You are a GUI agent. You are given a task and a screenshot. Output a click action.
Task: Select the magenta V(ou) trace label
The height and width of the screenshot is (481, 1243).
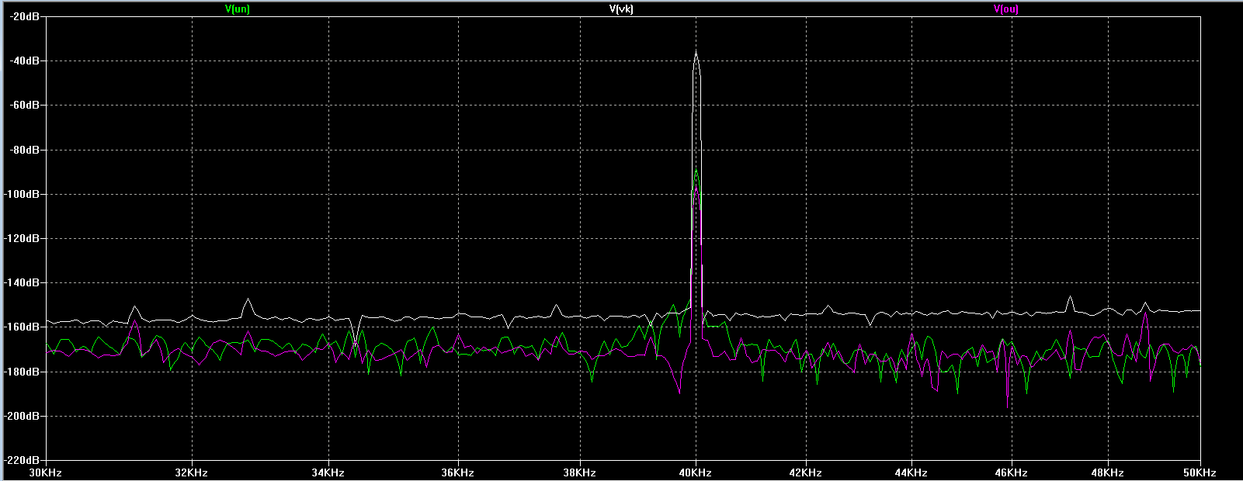1005,9
